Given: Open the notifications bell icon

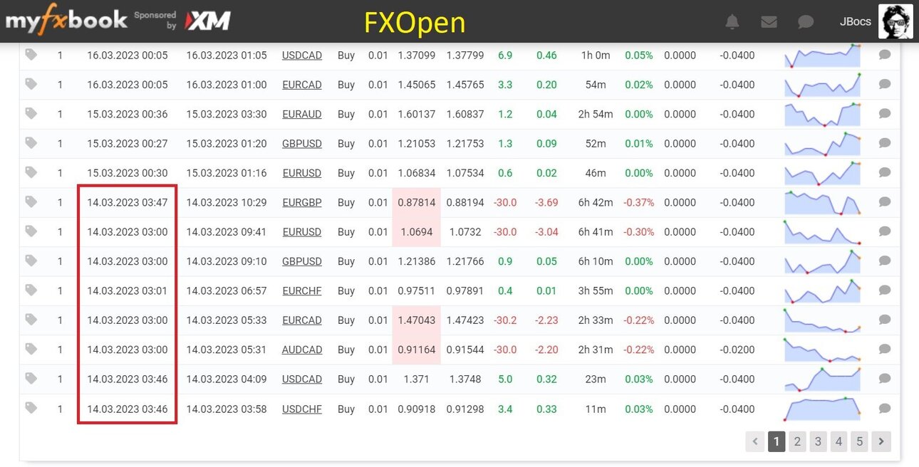Looking at the screenshot, I should coord(732,22).
